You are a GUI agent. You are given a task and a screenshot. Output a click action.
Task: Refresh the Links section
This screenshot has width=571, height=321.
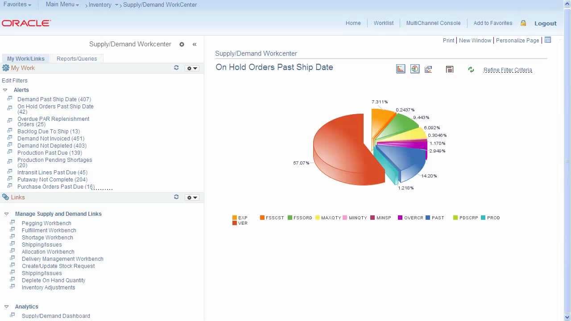pos(176,197)
